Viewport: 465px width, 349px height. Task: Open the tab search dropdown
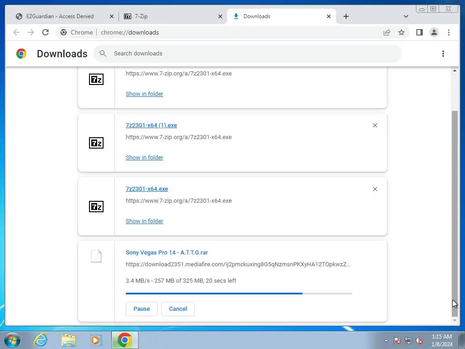tap(406, 16)
